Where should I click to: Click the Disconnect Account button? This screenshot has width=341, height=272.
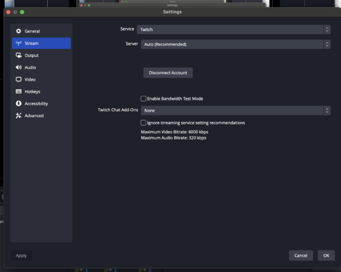tap(168, 73)
